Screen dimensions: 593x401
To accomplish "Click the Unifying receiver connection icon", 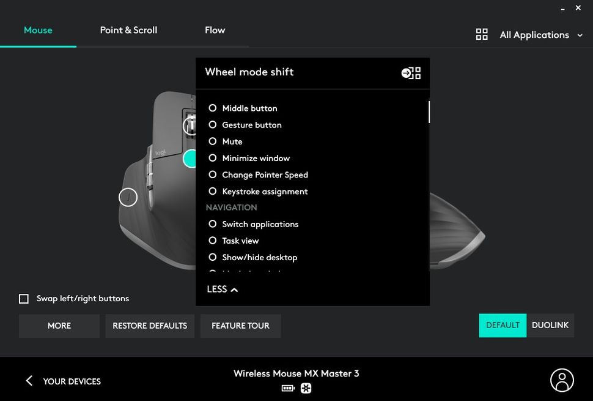I will click(306, 388).
